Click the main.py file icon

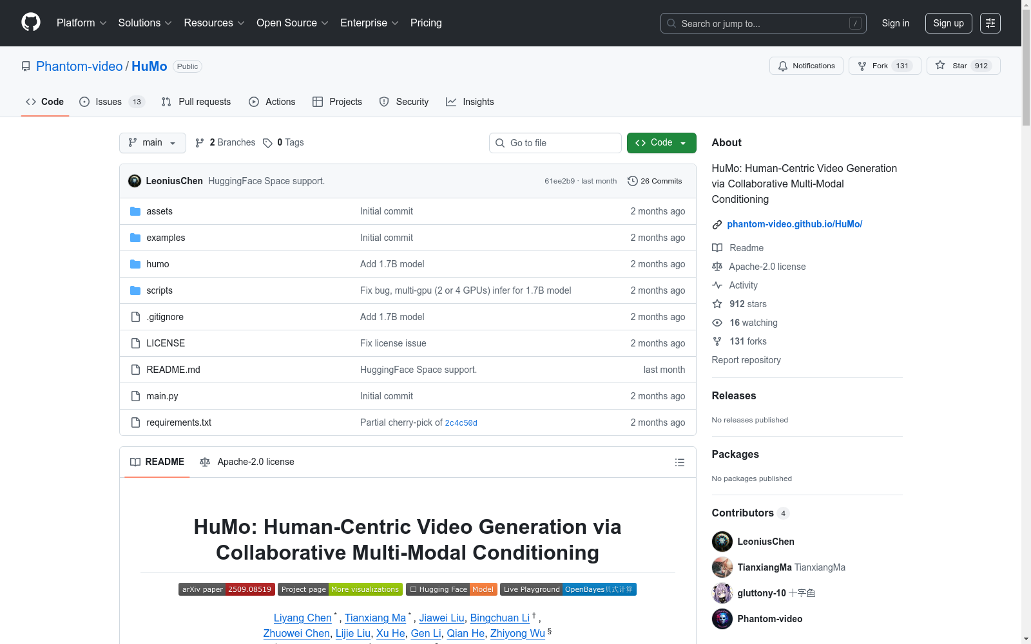(135, 396)
